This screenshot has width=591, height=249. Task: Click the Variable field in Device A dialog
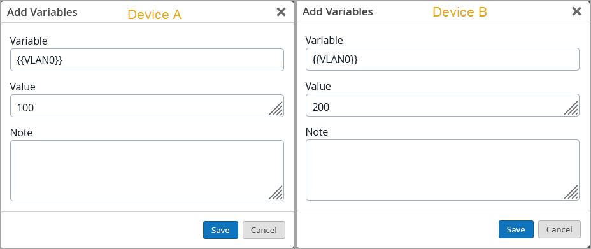click(x=147, y=60)
